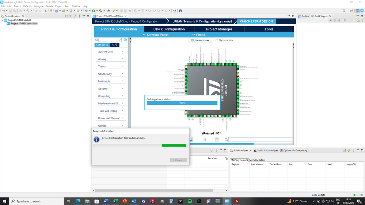Switch to Cyclomatic Complexity tab
Viewport: 365px width, 205px height.
(293, 151)
